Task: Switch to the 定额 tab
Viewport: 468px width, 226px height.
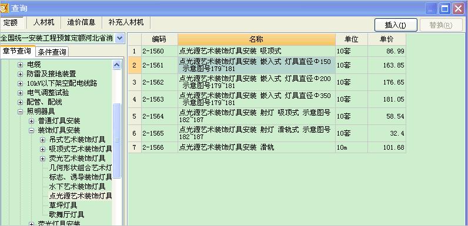Action: pyautogui.click(x=11, y=23)
